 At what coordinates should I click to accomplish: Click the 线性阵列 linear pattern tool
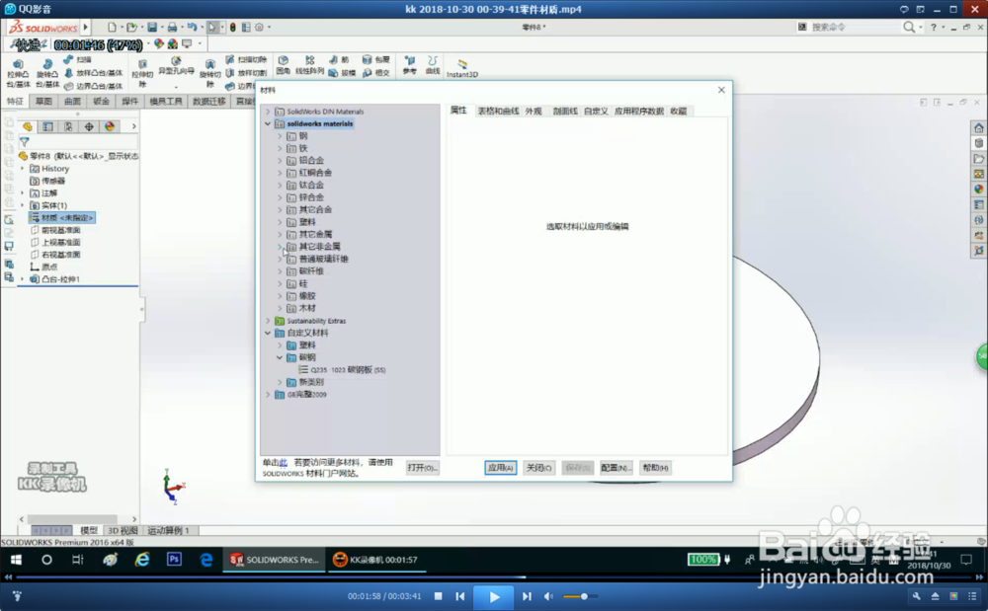[309, 65]
